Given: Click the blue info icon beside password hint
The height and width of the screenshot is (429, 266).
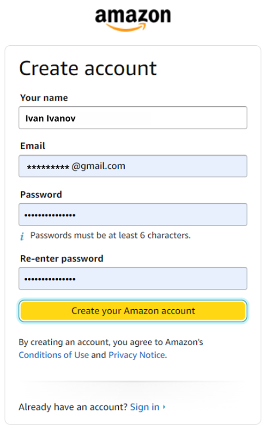Looking at the screenshot, I should tap(22, 236).
